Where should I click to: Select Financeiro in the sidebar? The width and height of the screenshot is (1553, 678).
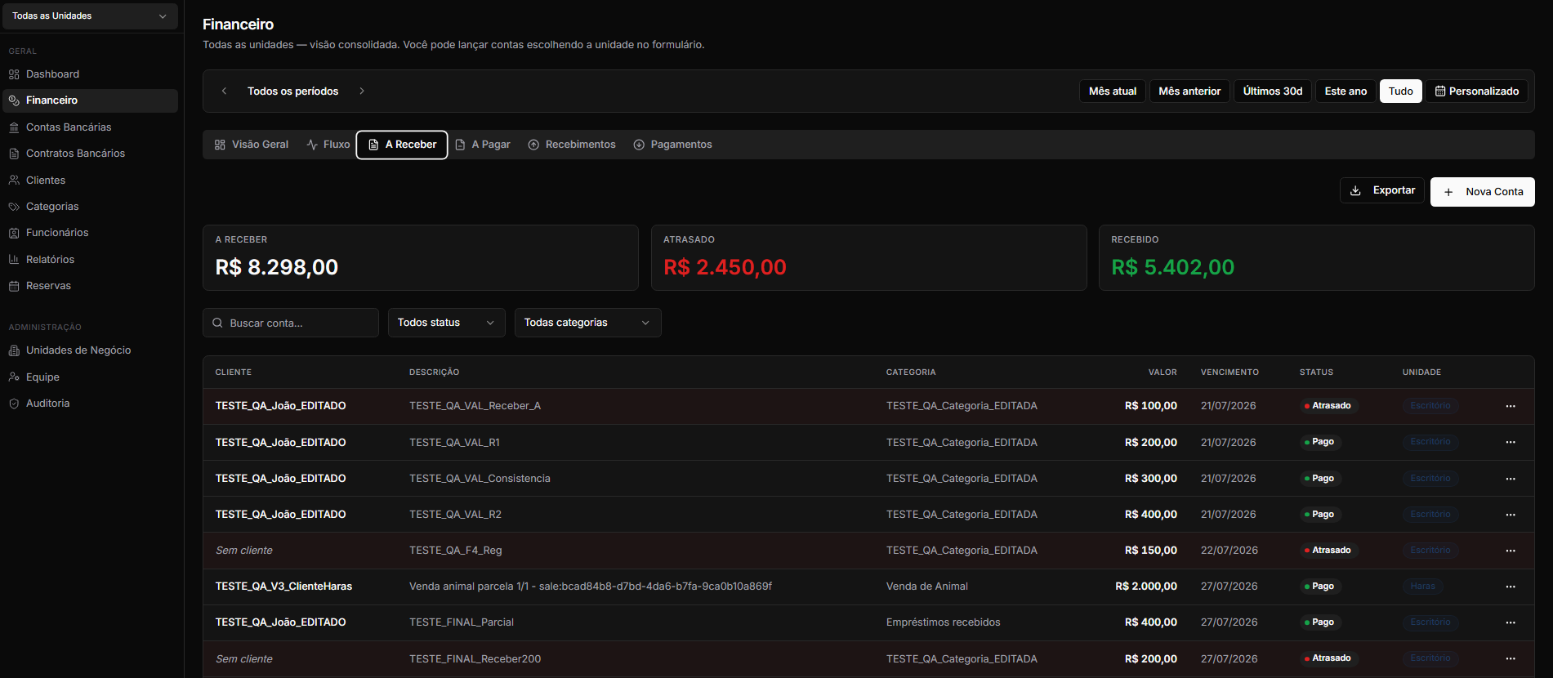[90, 100]
